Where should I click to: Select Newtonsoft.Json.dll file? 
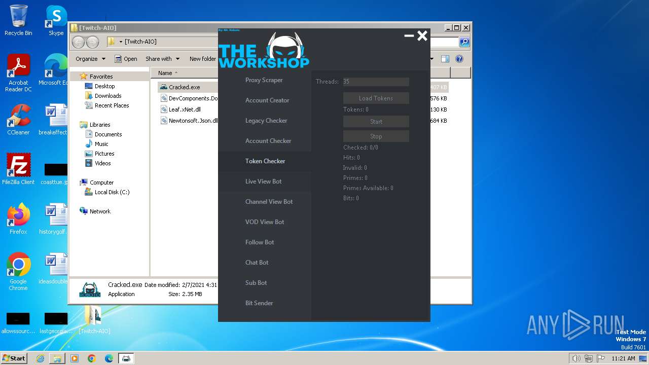pos(189,121)
